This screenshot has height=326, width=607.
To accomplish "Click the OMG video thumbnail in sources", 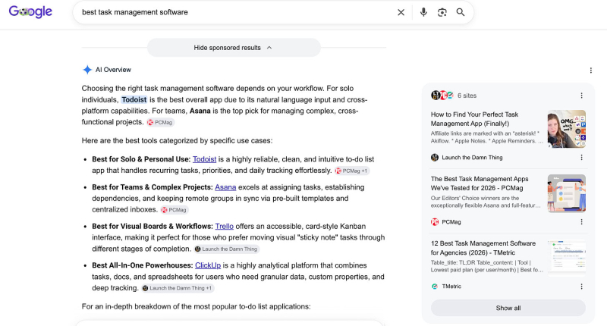I will tap(567, 129).
